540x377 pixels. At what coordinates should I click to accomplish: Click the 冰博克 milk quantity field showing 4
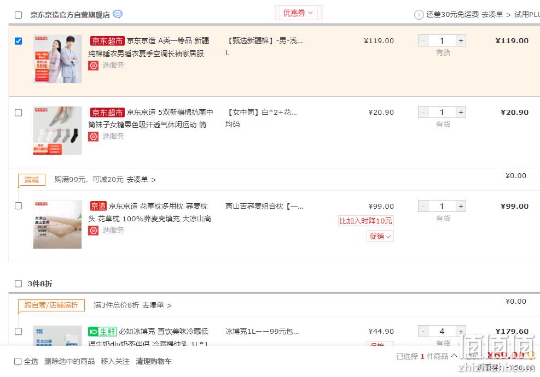442,332
